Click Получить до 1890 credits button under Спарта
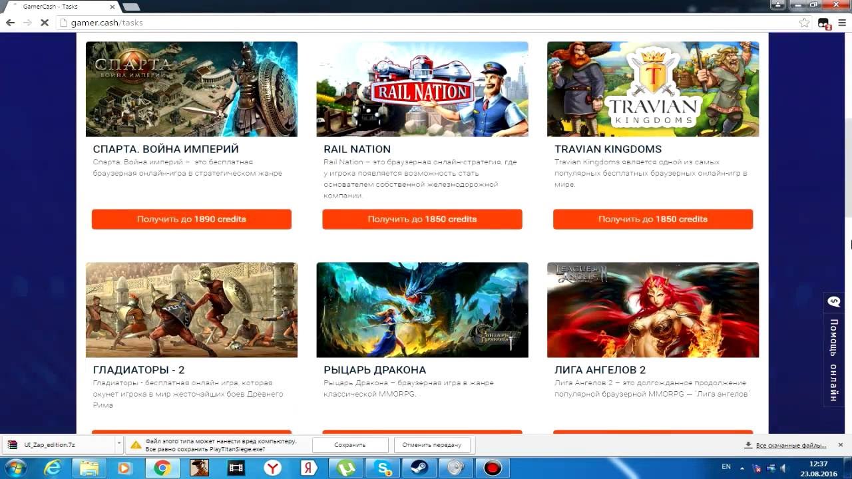 pos(192,219)
